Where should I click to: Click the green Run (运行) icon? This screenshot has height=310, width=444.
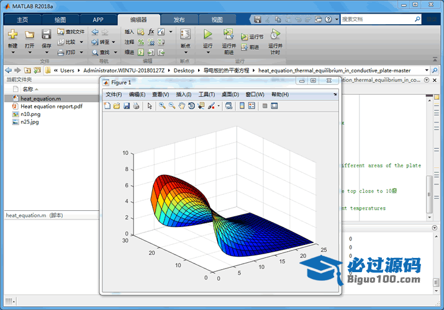pos(207,34)
